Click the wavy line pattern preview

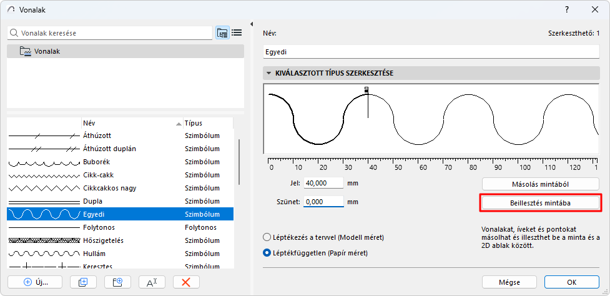(431, 118)
